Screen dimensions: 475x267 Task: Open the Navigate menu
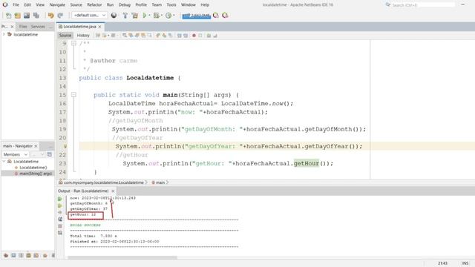57,5
